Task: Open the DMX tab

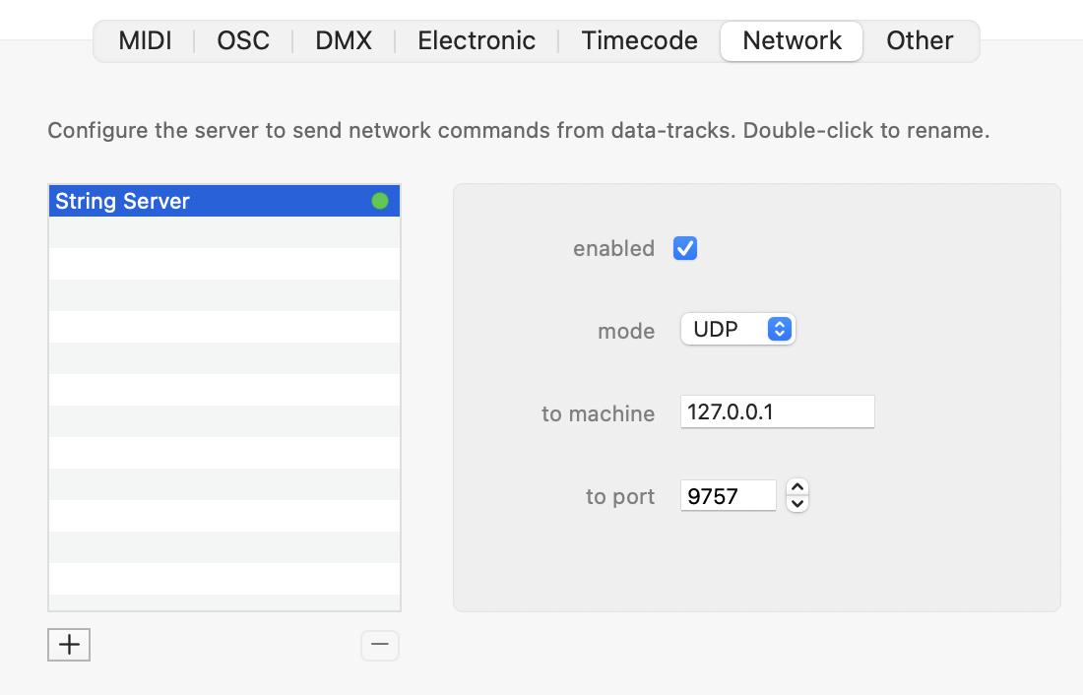Action: click(x=344, y=40)
